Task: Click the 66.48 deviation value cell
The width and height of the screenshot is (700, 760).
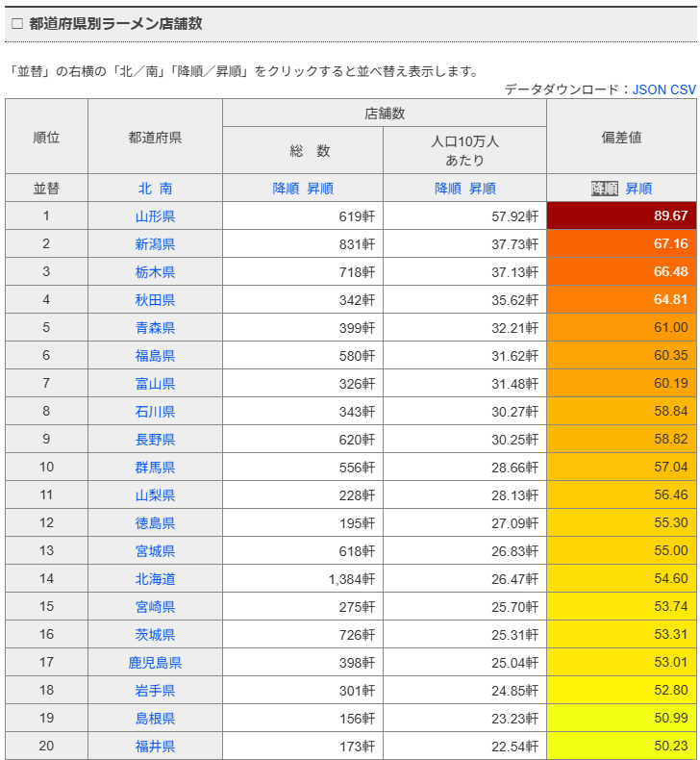Action: [621, 271]
